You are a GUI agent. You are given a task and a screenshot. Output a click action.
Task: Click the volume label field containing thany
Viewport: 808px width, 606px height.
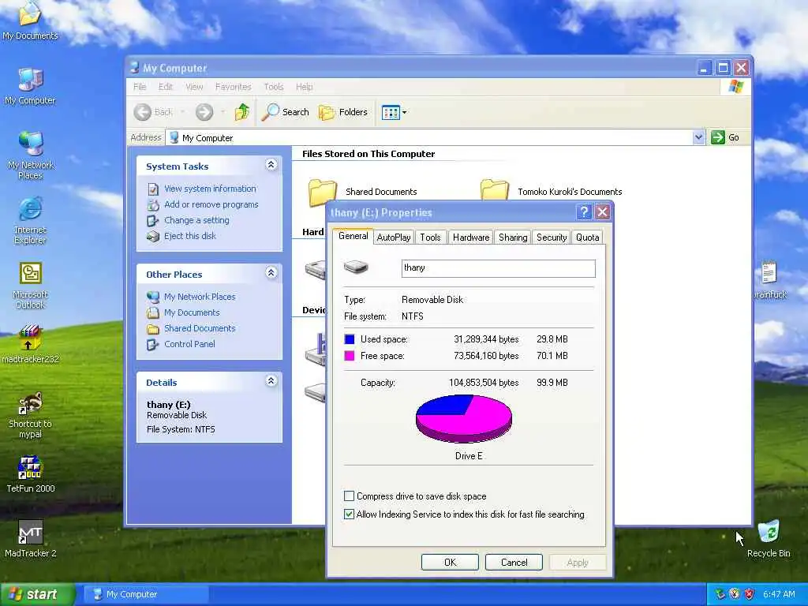pyautogui.click(x=499, y=268)
